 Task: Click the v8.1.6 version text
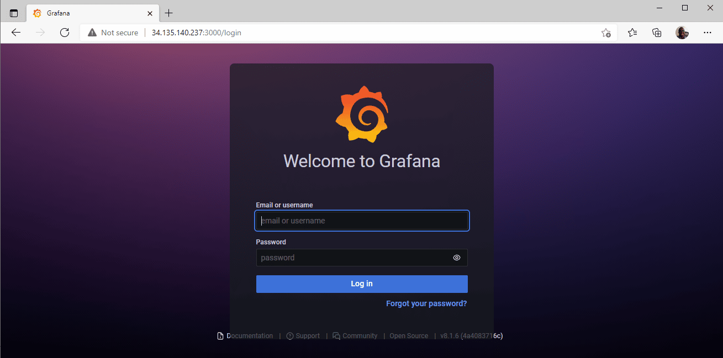pyautogui.click(x=471, y=336)
